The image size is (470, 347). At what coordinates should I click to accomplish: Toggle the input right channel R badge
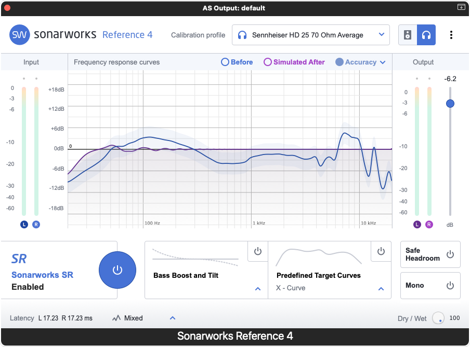tap(36, 224)
